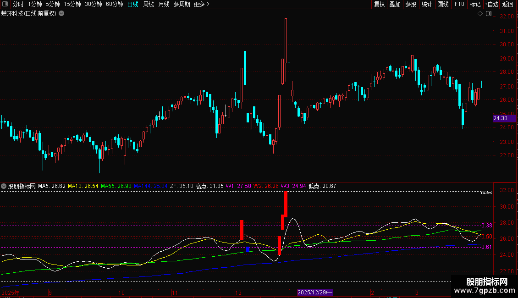Click the 0.38 retracement level label
This screenshot has height=298, width=518.
coord(487,226)
